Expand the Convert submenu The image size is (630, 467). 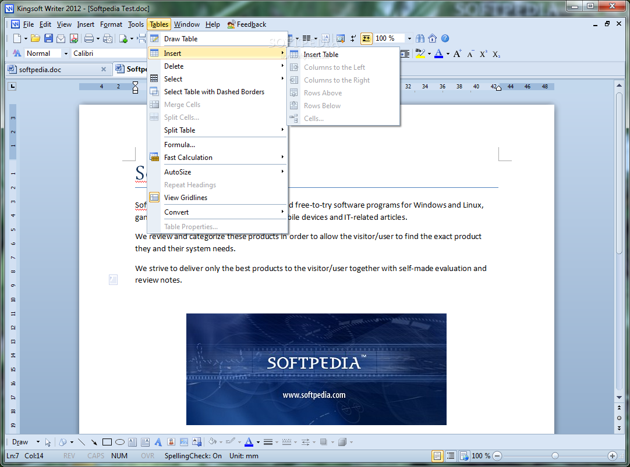pyautogui.click(x=217, y=212)
